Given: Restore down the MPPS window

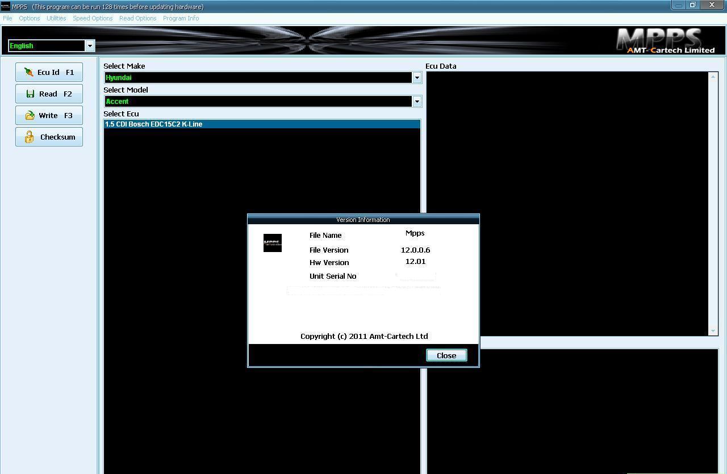Looking at the screenshot, I should [x=693, y=5].
